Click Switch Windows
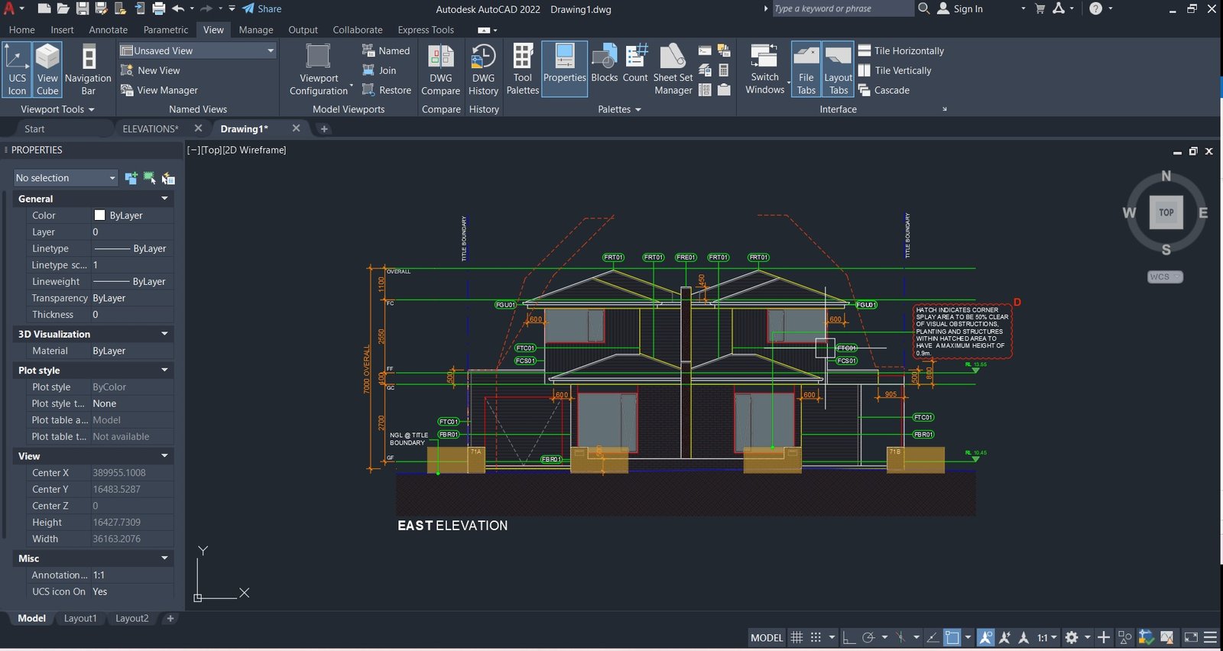1223x651 pixels. pyautogui.click(x=765, y=69)
